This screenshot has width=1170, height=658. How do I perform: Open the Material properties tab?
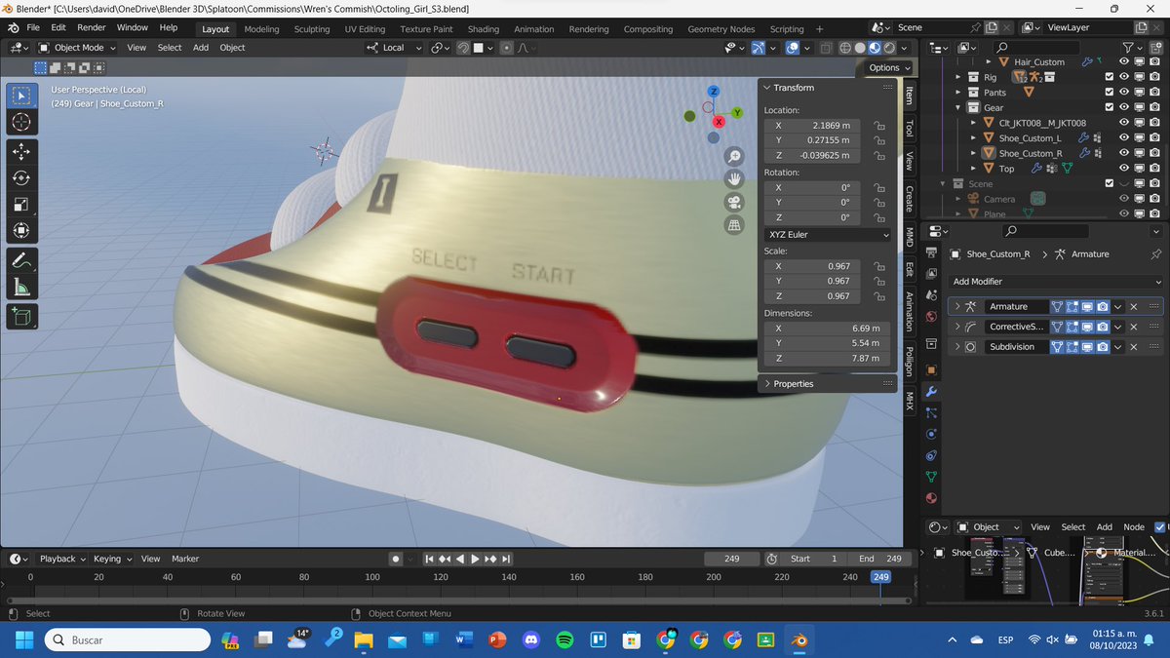[931, 498]
